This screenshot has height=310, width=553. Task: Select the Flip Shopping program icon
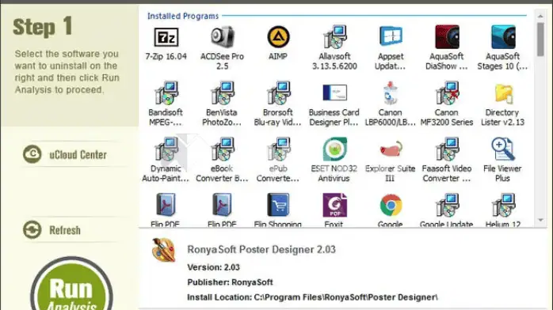point(278,205)
